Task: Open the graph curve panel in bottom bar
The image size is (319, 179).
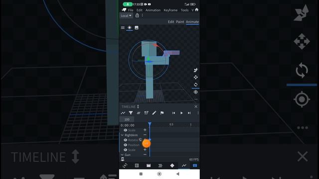Action: tap(184, 166)
